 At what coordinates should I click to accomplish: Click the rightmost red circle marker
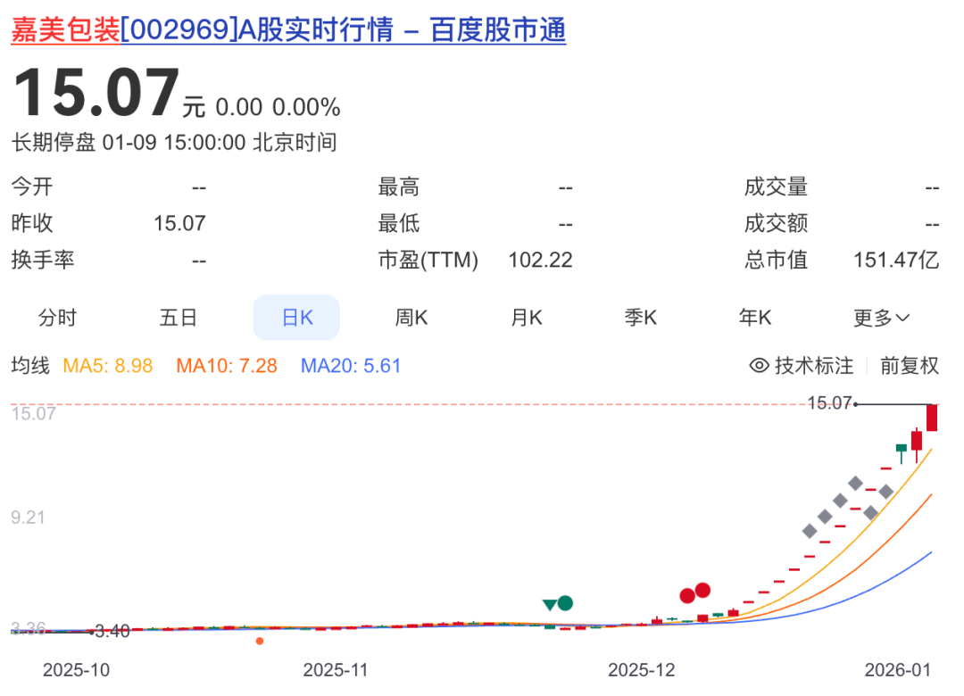point(702,590)
